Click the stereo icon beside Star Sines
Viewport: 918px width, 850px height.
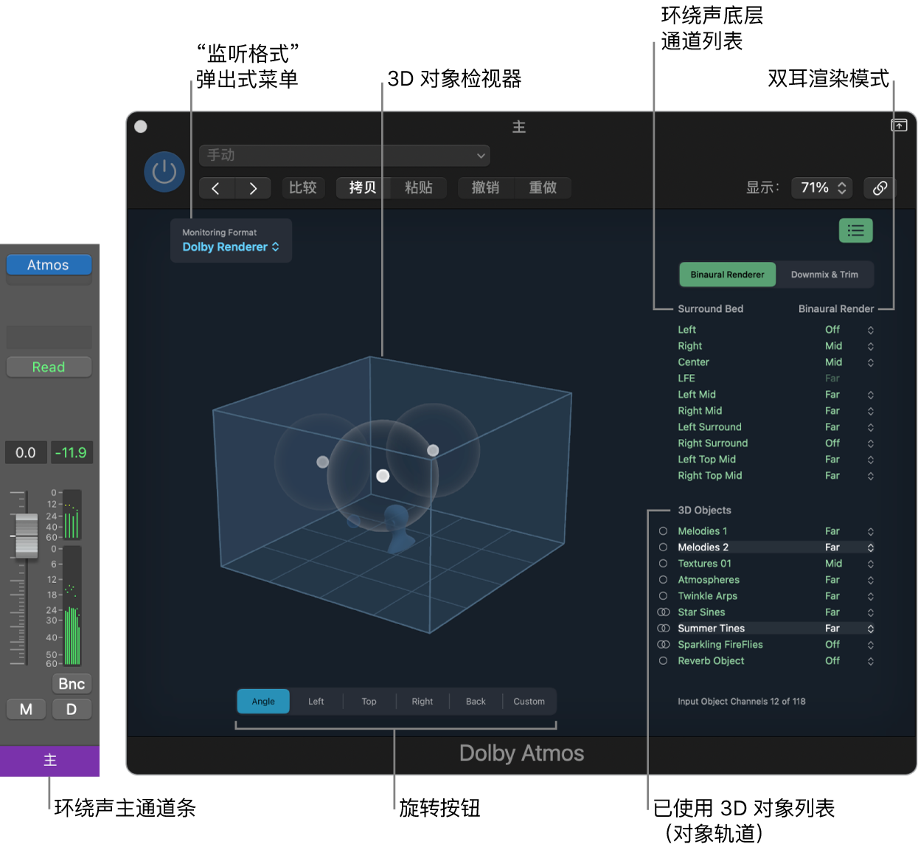tap(664, 612)
